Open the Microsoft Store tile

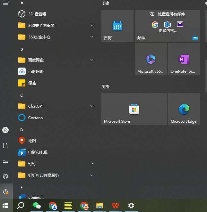click(x=134, y=109)
